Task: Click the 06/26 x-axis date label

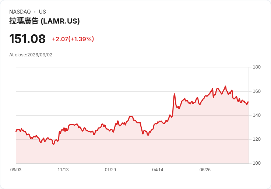Action: click(205, 170)
